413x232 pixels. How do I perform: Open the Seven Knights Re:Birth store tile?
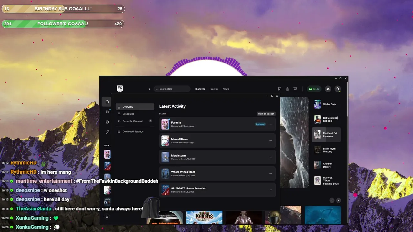(204, 217)
